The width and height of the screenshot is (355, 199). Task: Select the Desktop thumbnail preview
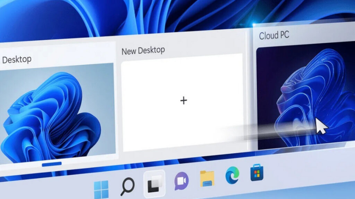click(58, 113)
